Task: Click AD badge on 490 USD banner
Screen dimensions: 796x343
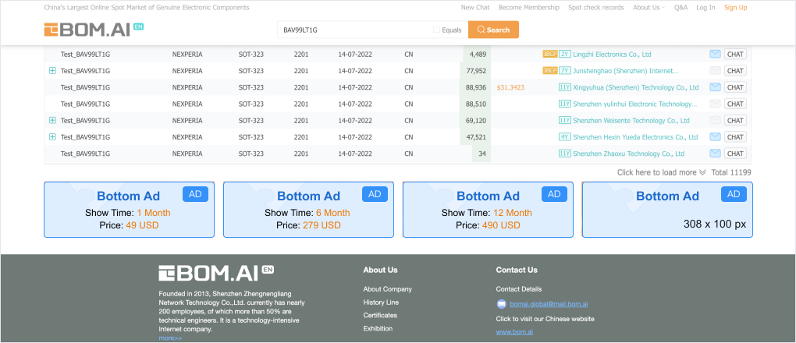Action: click(x=554, y=194)
